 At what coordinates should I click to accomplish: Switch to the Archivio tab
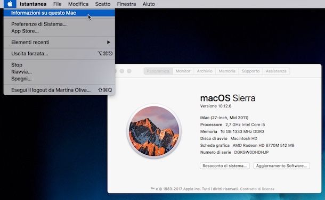click(x=205, y=71)
